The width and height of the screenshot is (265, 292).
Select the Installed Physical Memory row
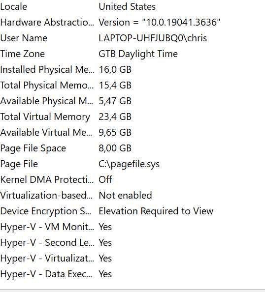tap(132, 69)
